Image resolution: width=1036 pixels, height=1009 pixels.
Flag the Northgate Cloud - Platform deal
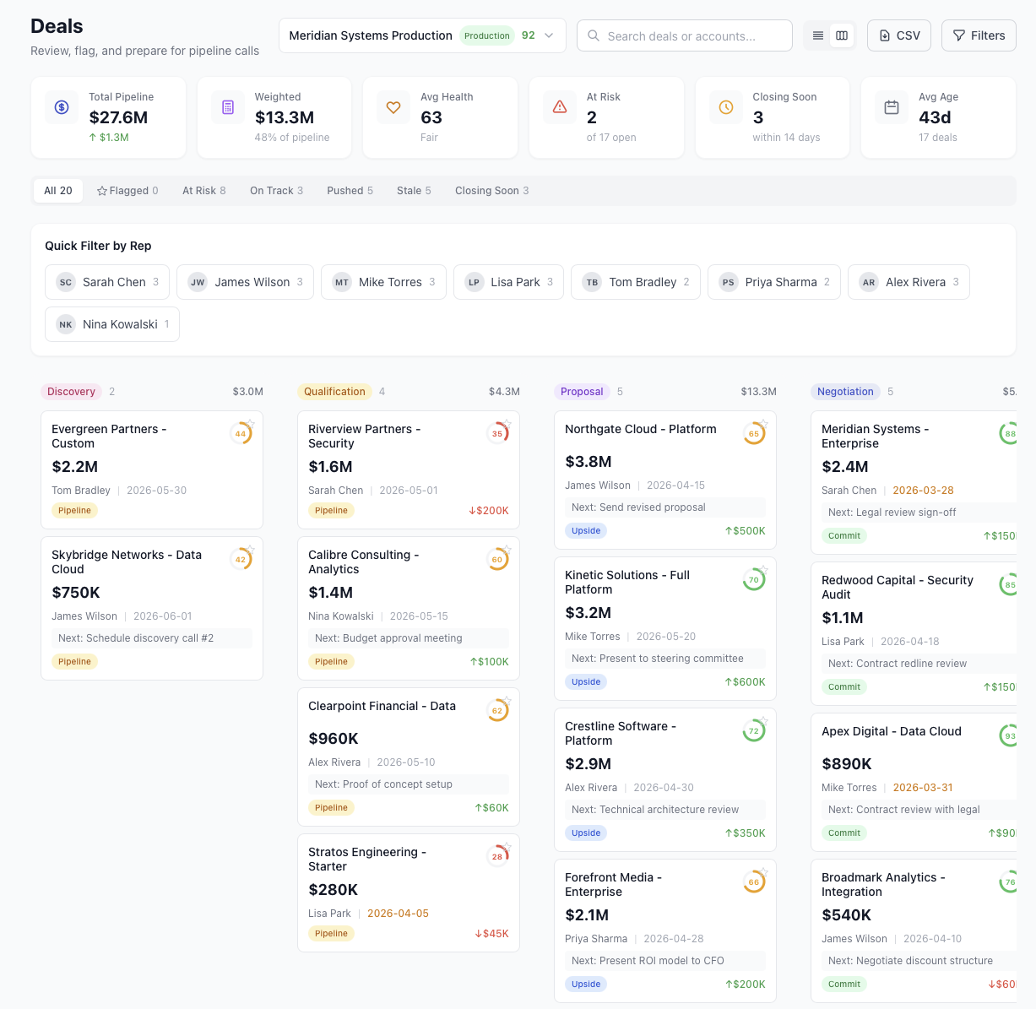(x=764, y=426)
